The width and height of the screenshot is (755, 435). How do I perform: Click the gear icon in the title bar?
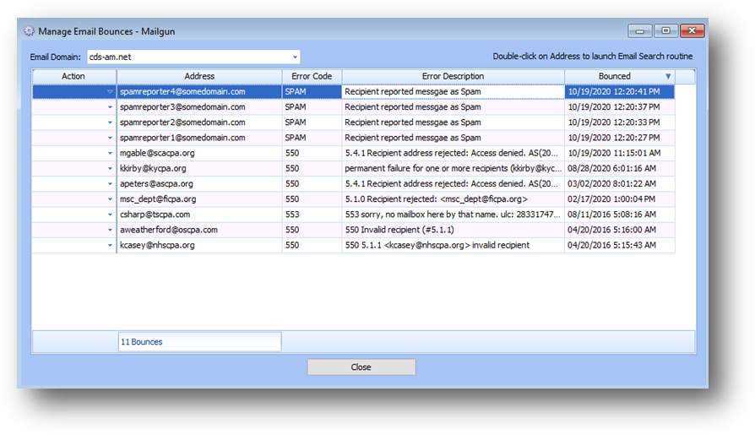30,31
